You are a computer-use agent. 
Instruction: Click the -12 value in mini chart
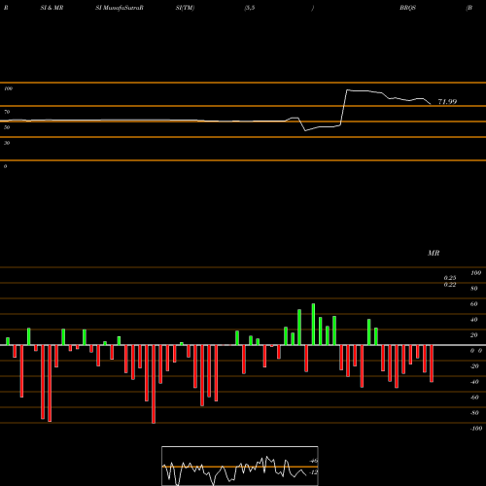click(313, 472)
